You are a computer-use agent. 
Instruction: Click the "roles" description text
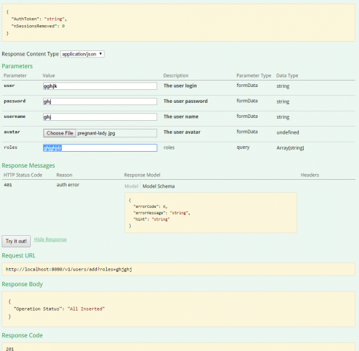pyautogui.click(x=169, y=147)
